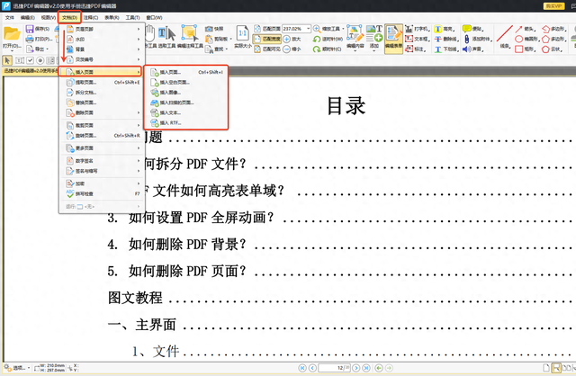
Task: Click the 缩小 zoom out minus icon
Action: click(x=286, y=49)
